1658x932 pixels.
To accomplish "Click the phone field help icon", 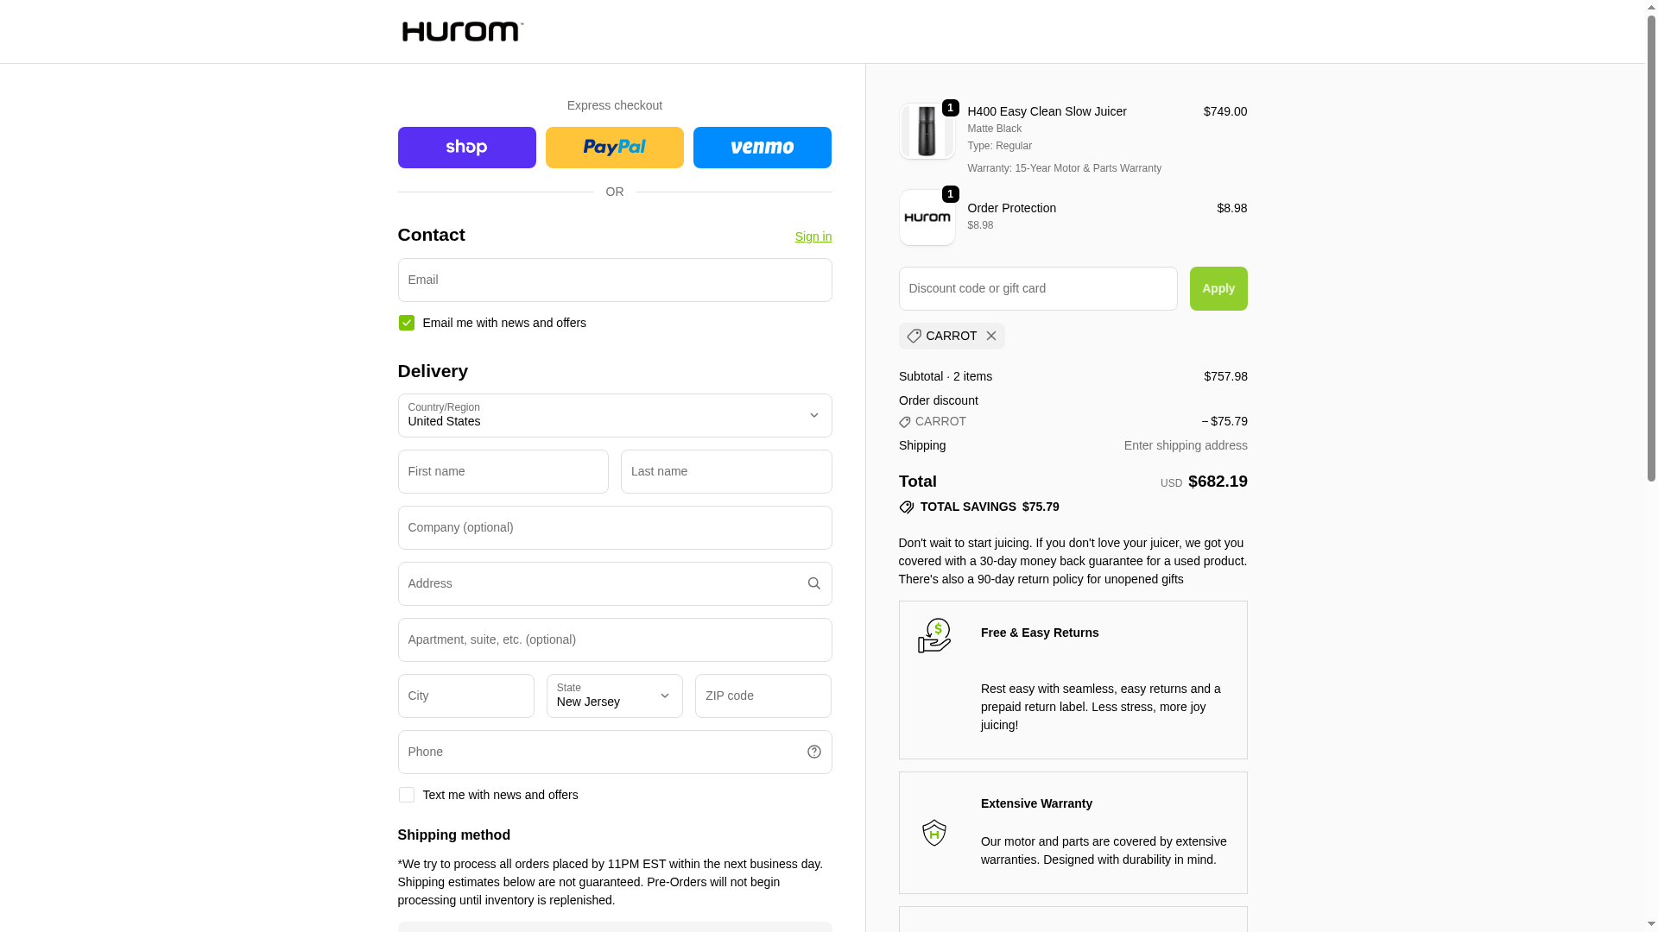I will point(813,752).
